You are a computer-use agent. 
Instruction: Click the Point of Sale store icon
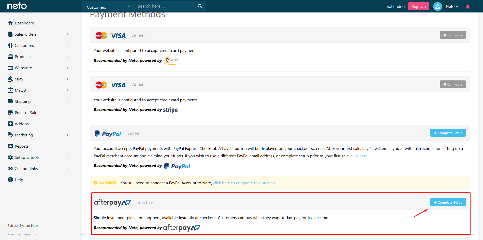point(10,112)
